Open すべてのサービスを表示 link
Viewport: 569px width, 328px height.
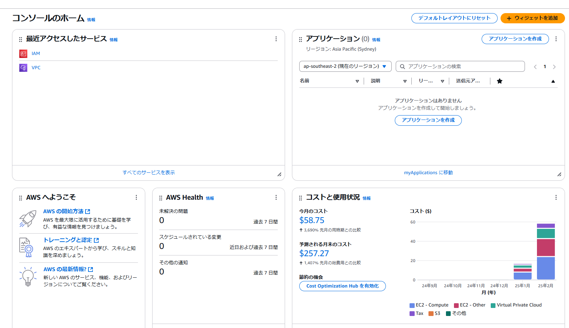tap(149, 173)
